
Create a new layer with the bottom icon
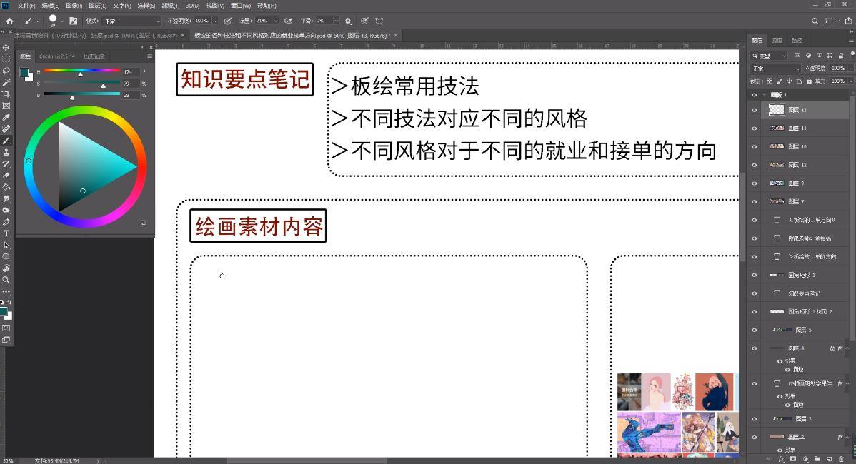coord(830,459)
